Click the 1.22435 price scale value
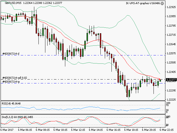Image resolution: width=177 pixels, height=133 pixels. pyautogui.click(x=171, y=72)
